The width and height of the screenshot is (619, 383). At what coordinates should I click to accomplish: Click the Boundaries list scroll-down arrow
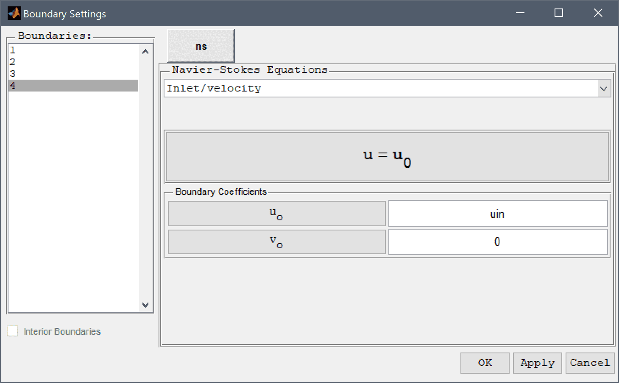pyautogui.click(x=145, y=305)
